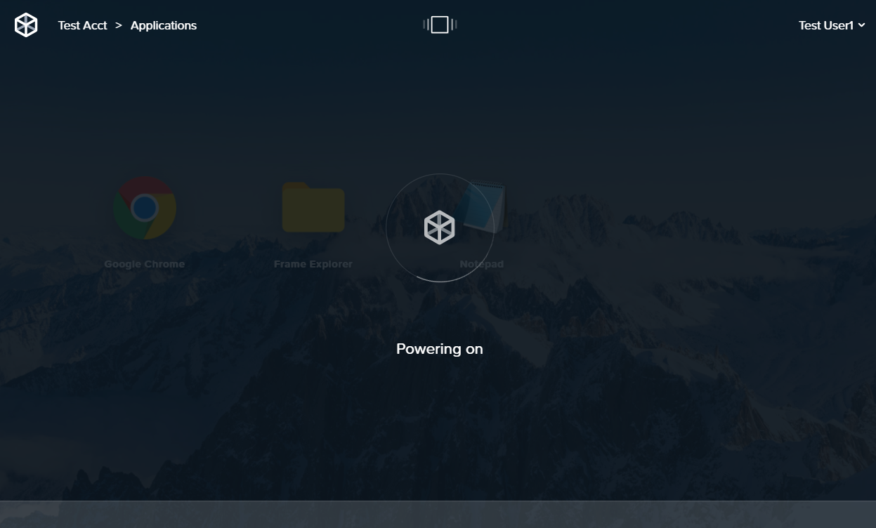Screen dimensions: 876x528
Task: Go to Test Acct breadcrumb
Action: click(82, 25)
